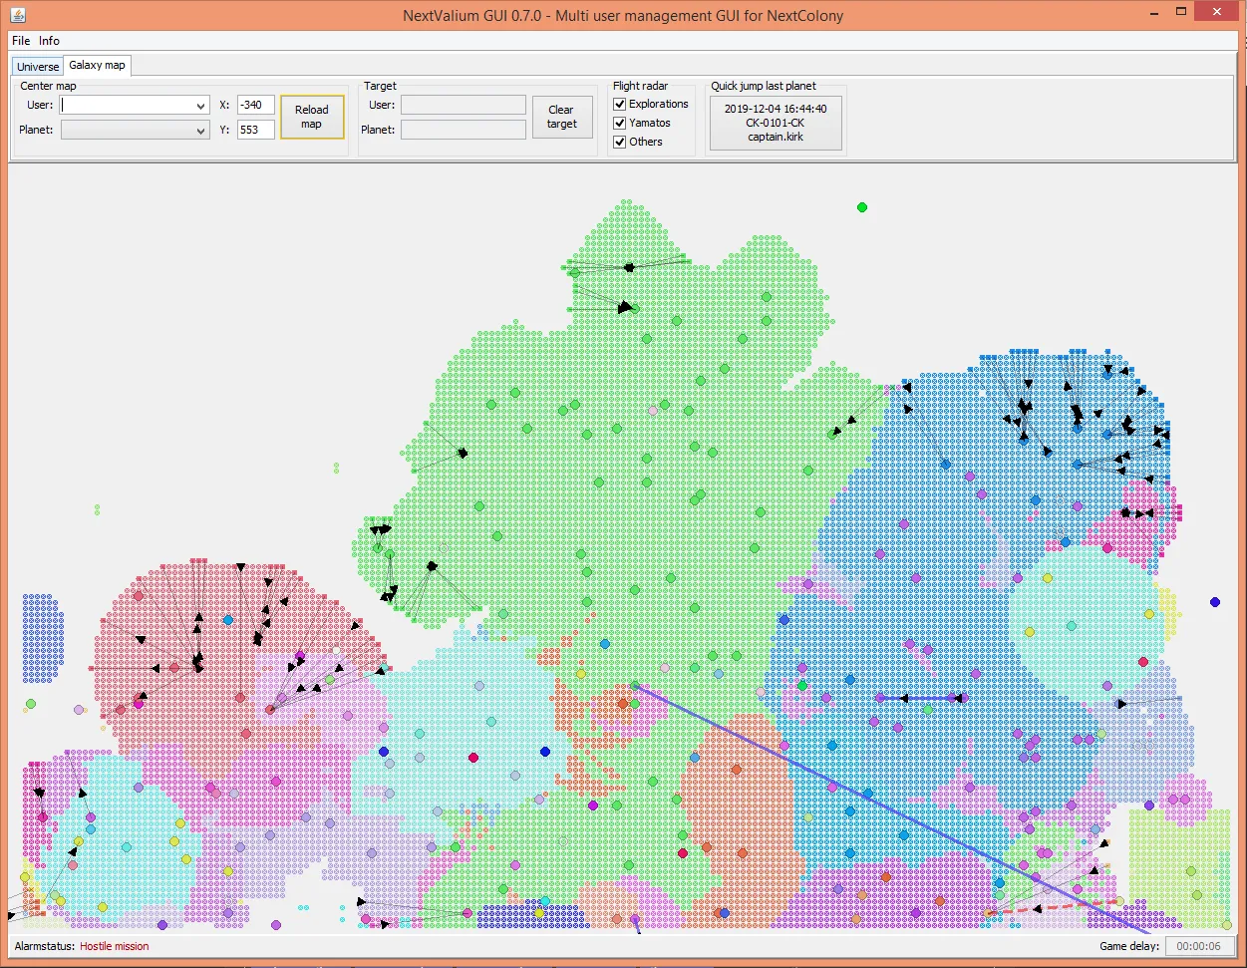Toggle the Yamatos flight radar checkbox
Viewport: 1247px width, 968px height.
point(620,123)
